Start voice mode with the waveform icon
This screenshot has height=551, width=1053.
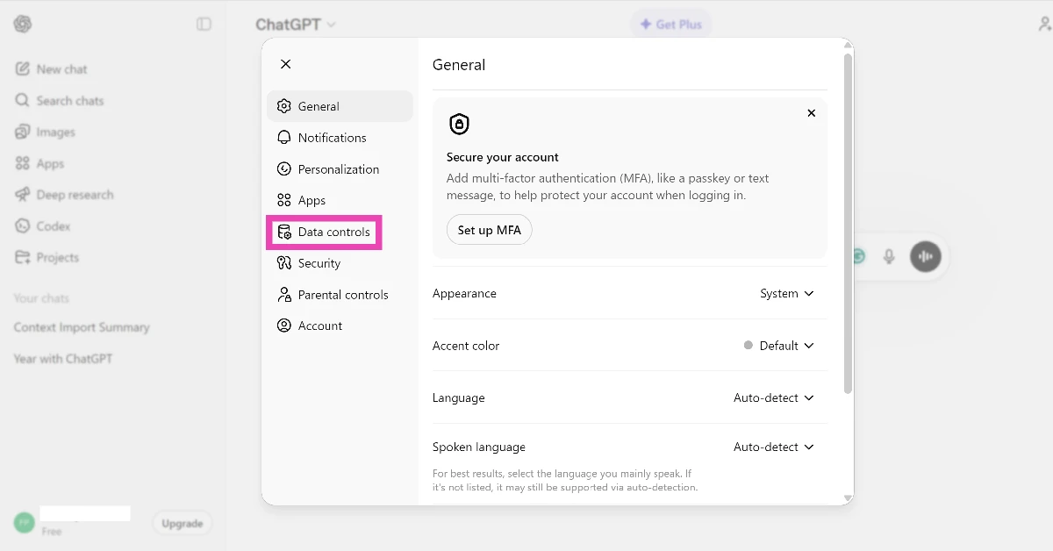(926, 256)
